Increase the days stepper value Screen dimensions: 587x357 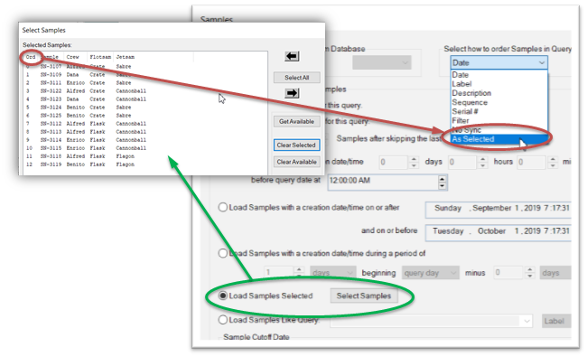tap(414, 159)
